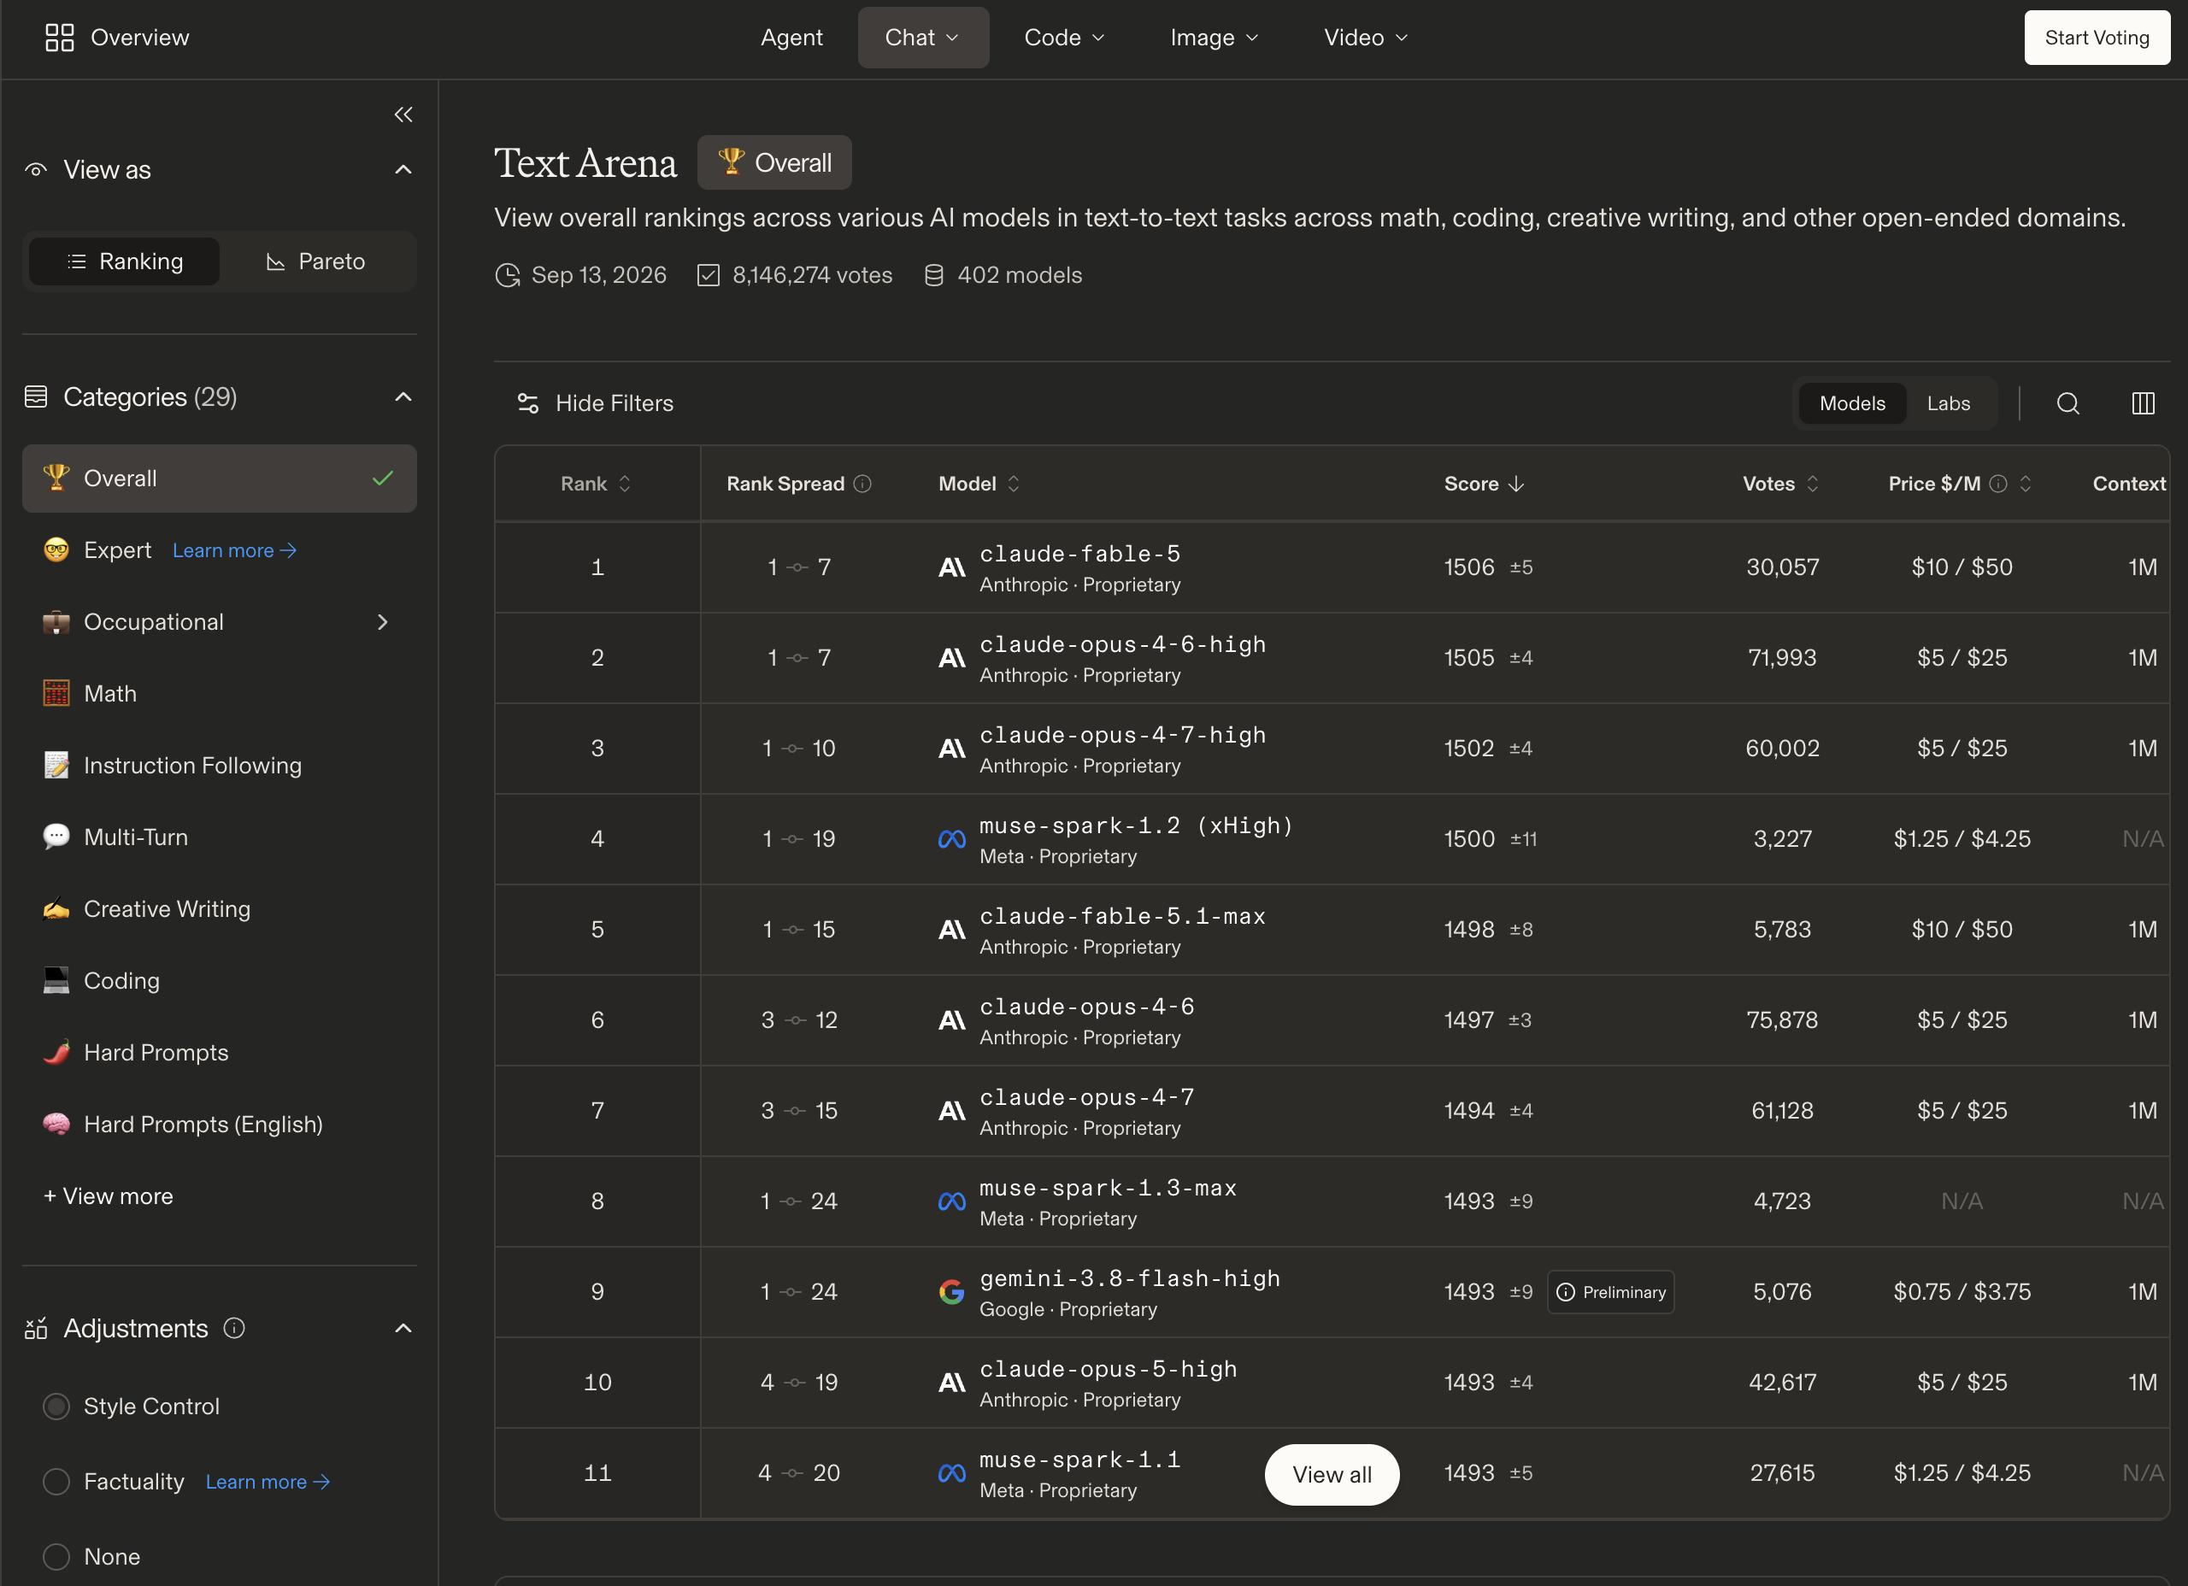This screenshot has width=2188, height=1586.
Task: Click the briefcase Occupational icon
Action: click(x=56, y=621)
